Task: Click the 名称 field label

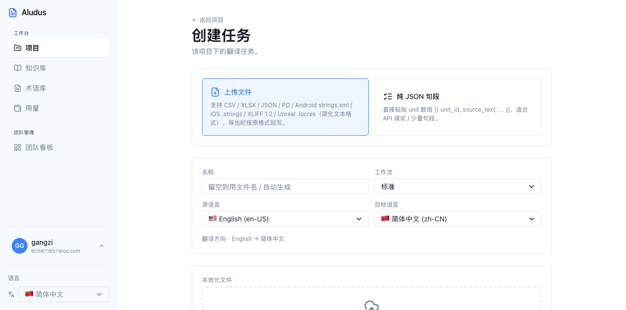Action: [x=208, y=172]
